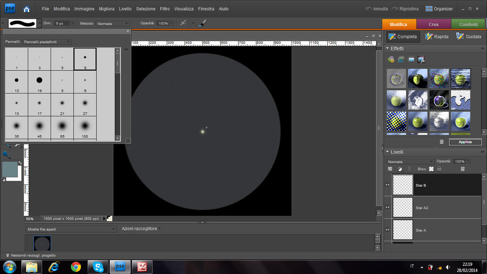Delete the layer using Livelli trash icon
Viewport: 487px width, 274px height.
(462, 169)
